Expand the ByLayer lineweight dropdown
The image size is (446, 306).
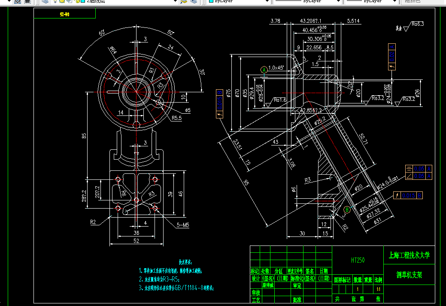pyautogui.click(x=394, y=1)
